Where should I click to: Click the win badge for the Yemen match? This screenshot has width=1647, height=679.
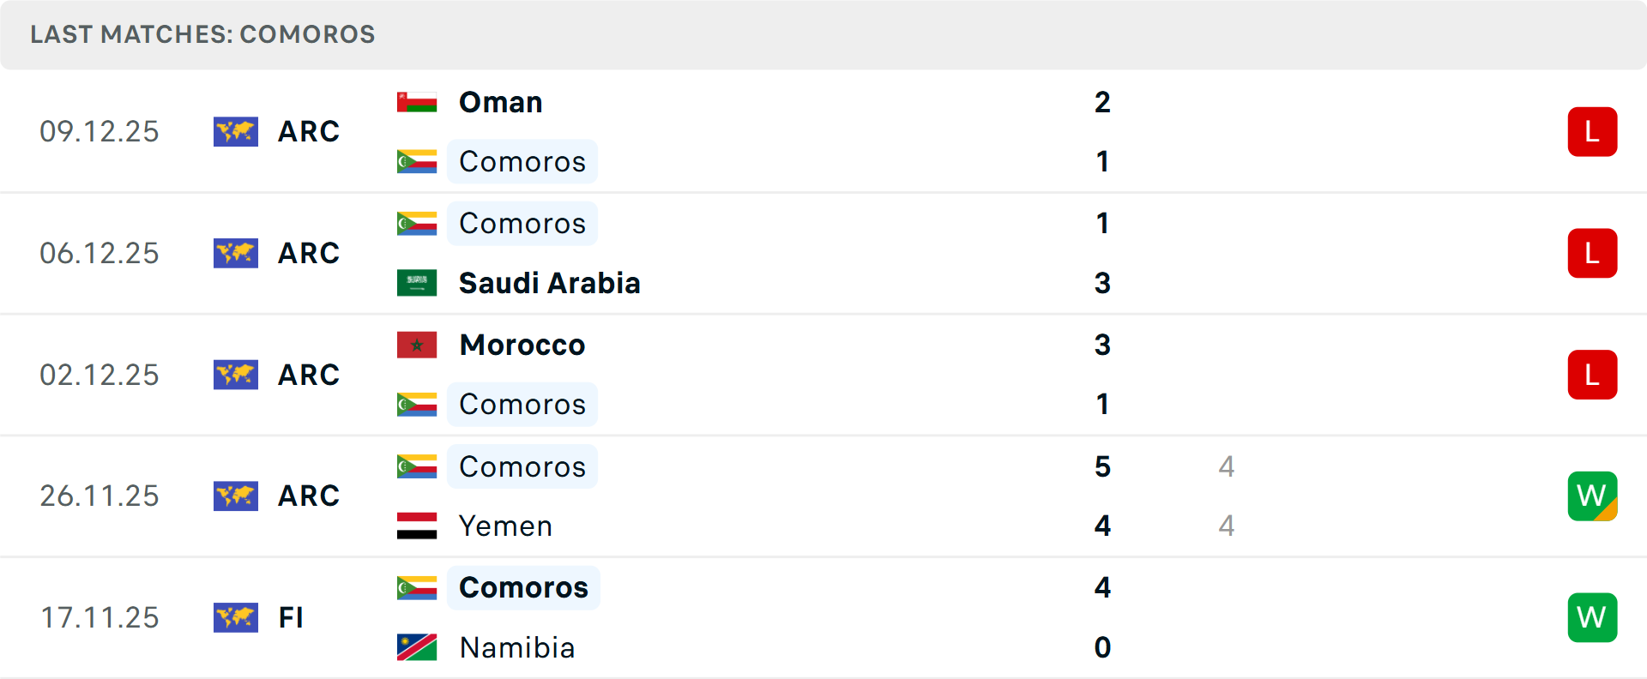1592,496
